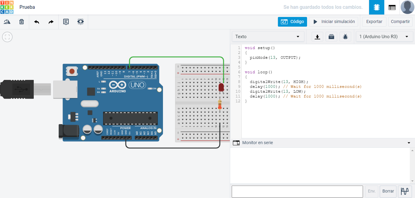Click the Compartir button

point(400,22)
